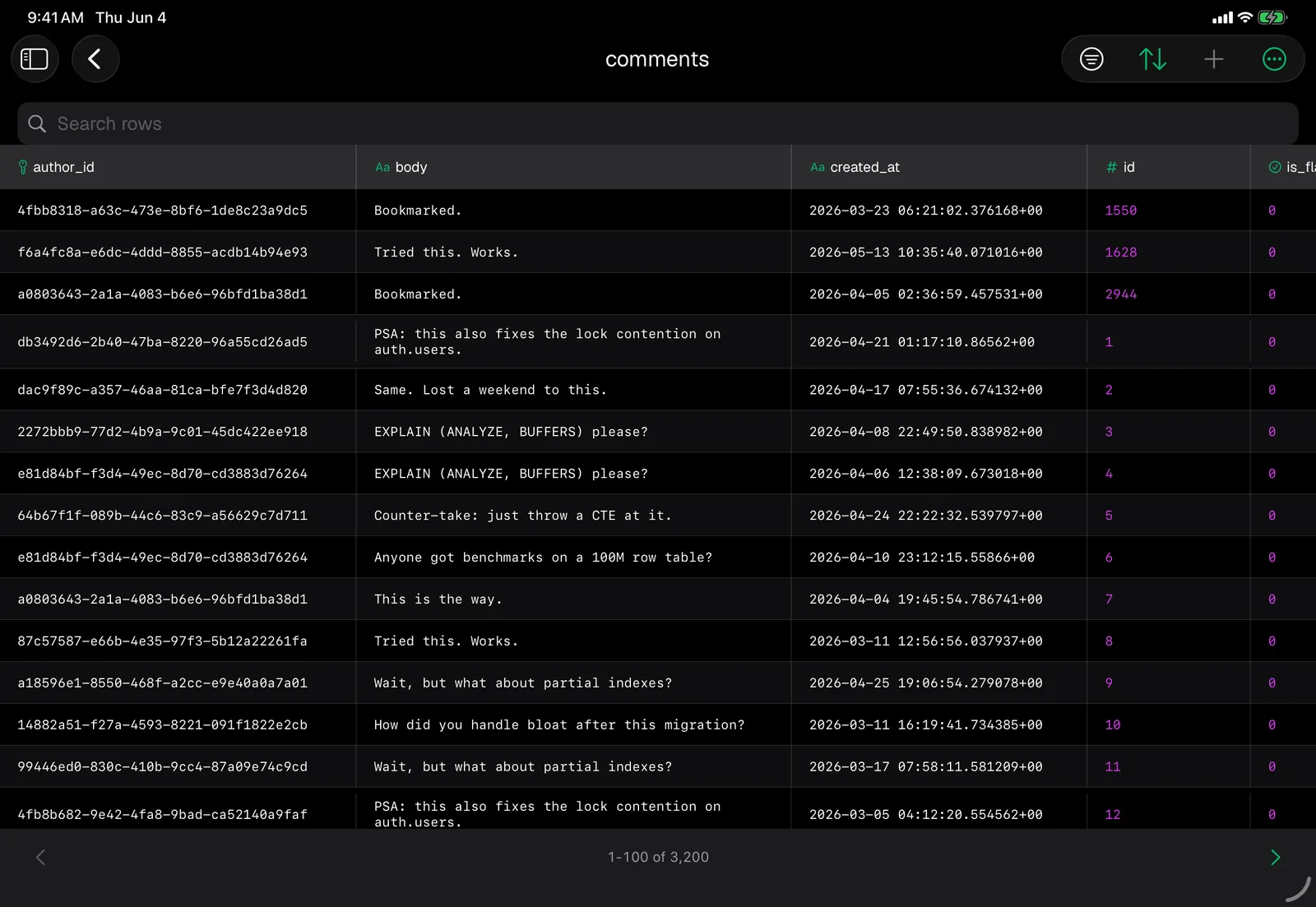Add a new row with plus
Screen dimensions: 1316x907
pos(1213,59)
